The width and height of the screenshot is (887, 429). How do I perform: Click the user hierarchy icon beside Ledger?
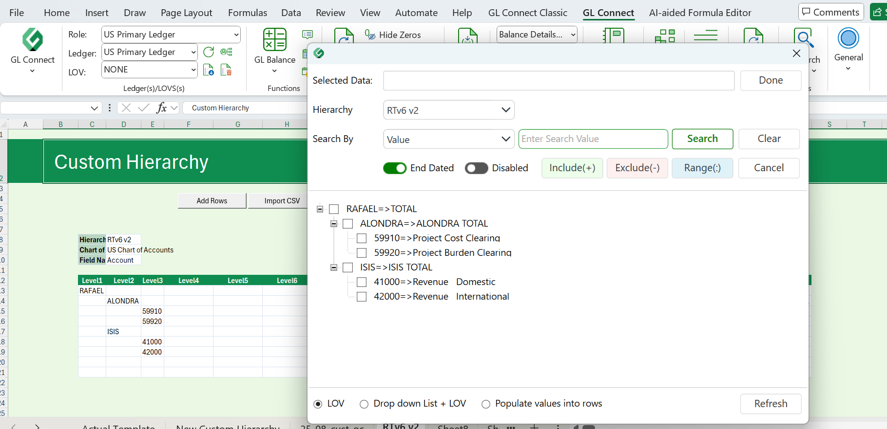pyautogui.click(x=226, y=52)
